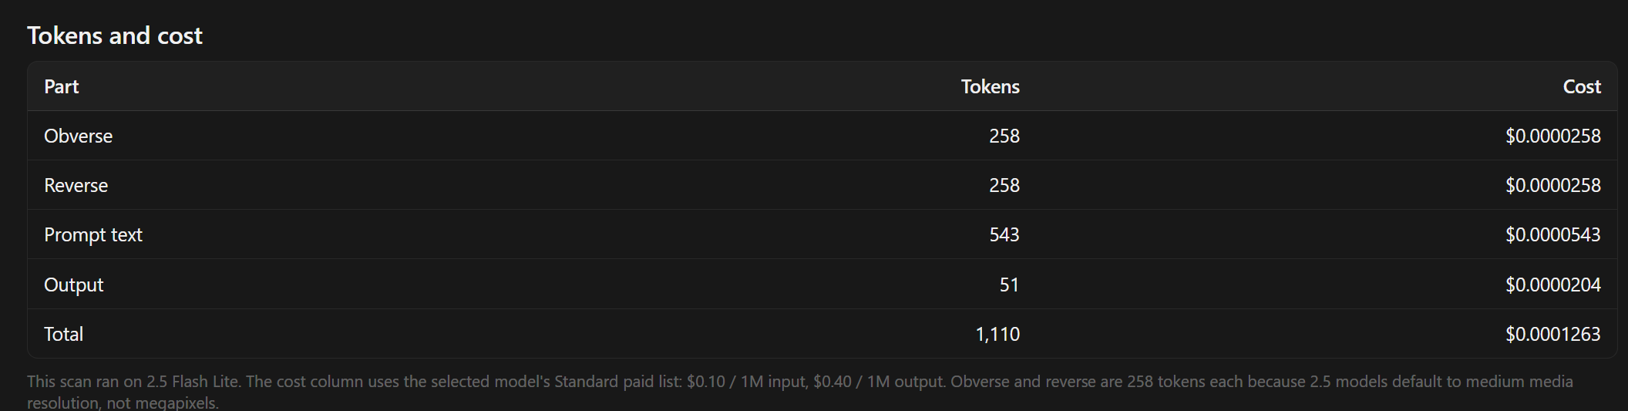
Task: Click the Prompt text token count 543
Action: pos(1004,234)
